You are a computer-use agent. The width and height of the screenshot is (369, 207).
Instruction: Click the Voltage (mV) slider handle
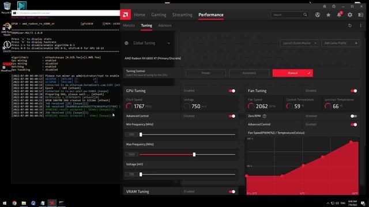click(141, 174)
